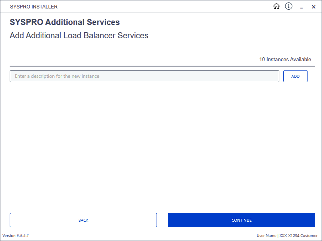This screenshot has width=322, height=241.
Task: Go to the installer Home screen icon
Action: [276, 6]
